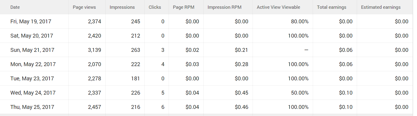The height and width of the screenshot is (116, 417).
Task: Click the Page RPM column header
Action: [x=183, y=7]
